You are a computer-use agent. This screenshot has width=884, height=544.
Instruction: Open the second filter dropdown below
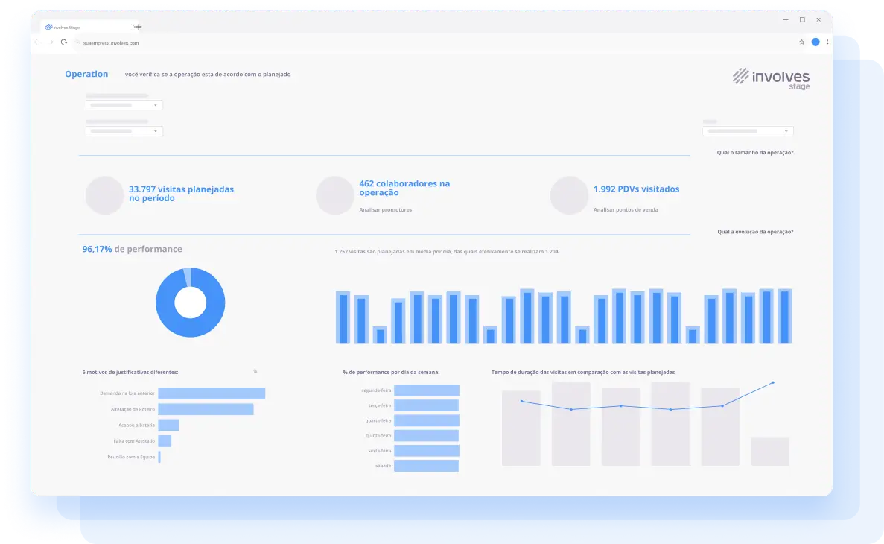tap(124, 131)
